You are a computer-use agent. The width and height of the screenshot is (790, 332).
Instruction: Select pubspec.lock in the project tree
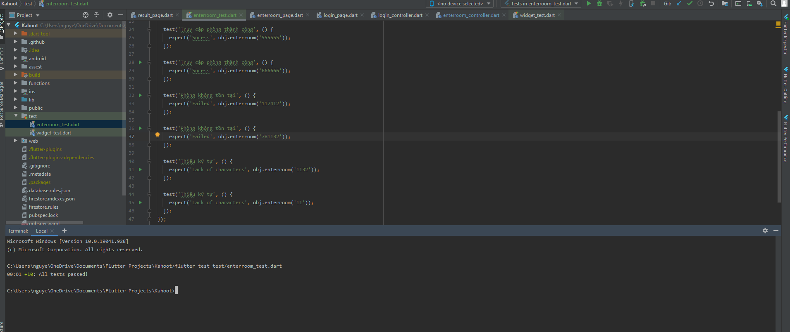(x=43, y=215)
